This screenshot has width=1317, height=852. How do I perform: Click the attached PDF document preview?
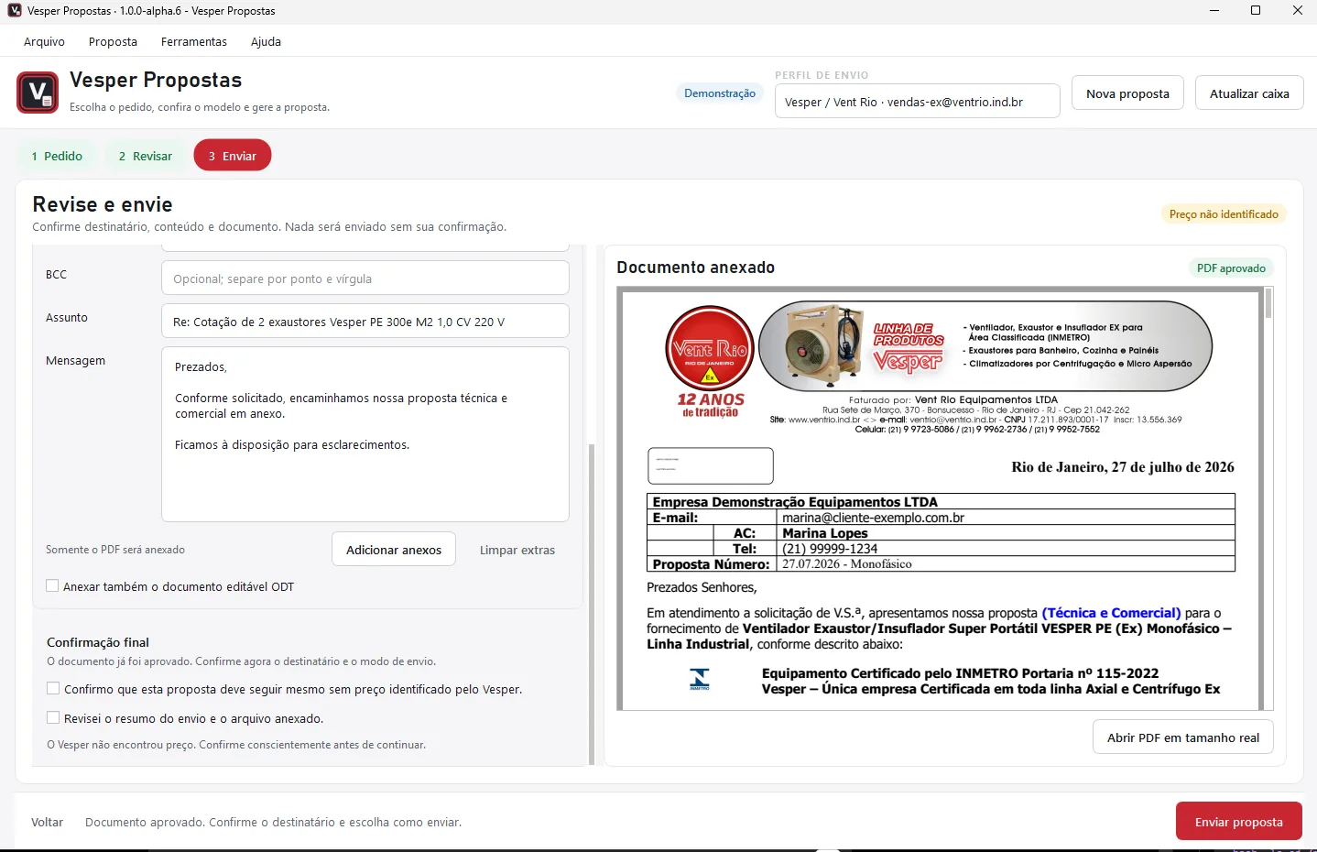pyautogui.click(x=941, y=499)
